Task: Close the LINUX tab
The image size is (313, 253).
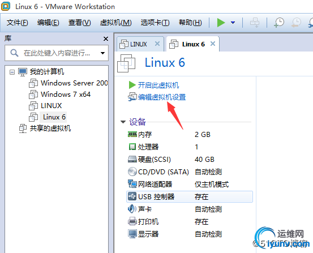Action: click(x=157, y=44)
